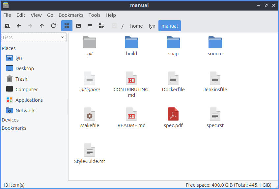Select the build folder
This screenshot has width=279, height=189.
[x=131, y=43]
